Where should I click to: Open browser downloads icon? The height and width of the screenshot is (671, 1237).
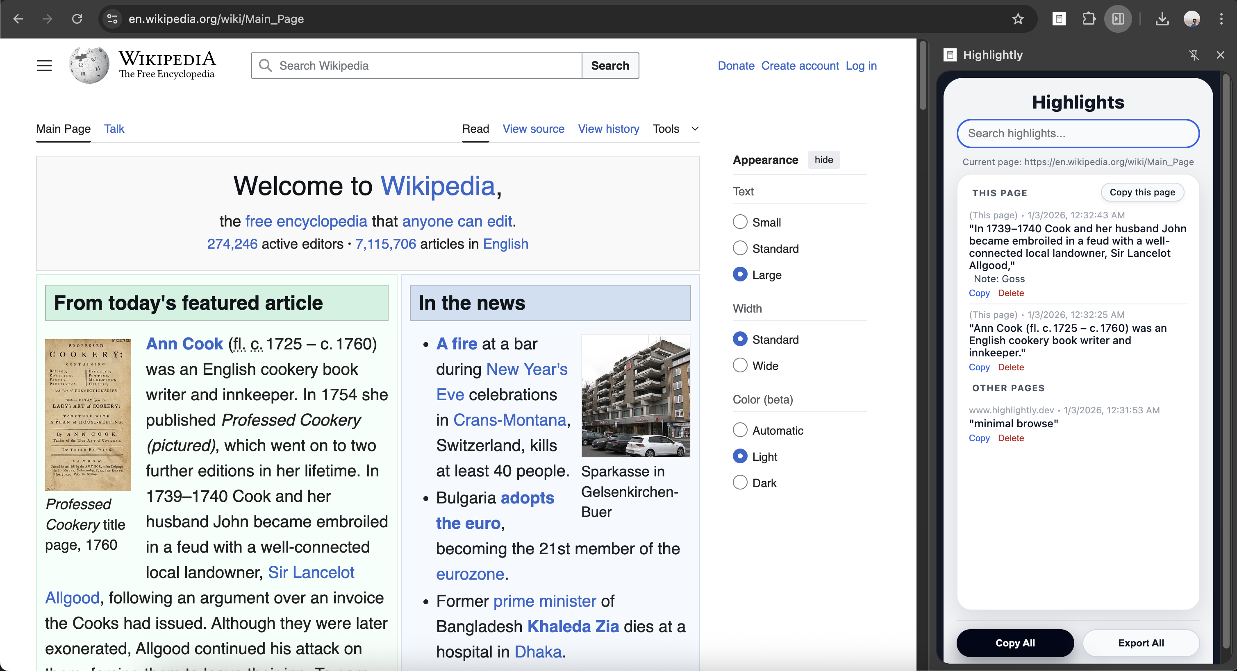(1162, 19)
